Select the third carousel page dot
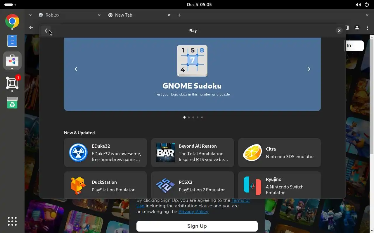This screenshot has width=374, height=233. [193, 117]
